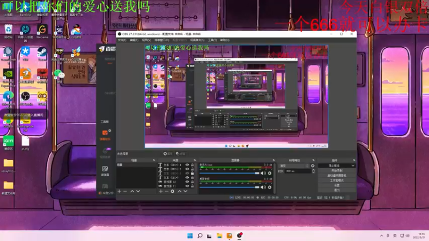
Task: Unlock the 文本 (GDI+) 2 source
Action: (193, 173)
